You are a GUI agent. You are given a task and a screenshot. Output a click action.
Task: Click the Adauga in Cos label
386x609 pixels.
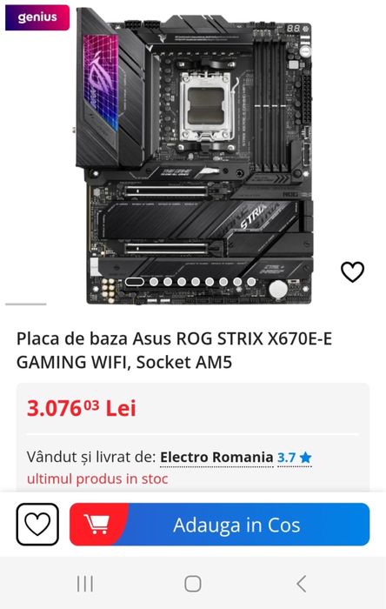(x=236, y=525)
